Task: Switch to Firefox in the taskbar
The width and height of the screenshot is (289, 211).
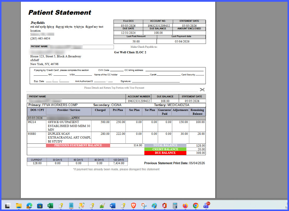Action: pos(185,205)
